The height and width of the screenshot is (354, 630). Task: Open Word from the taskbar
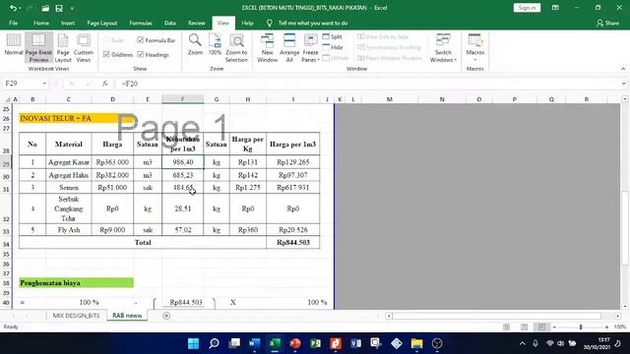tap(254, 343)
